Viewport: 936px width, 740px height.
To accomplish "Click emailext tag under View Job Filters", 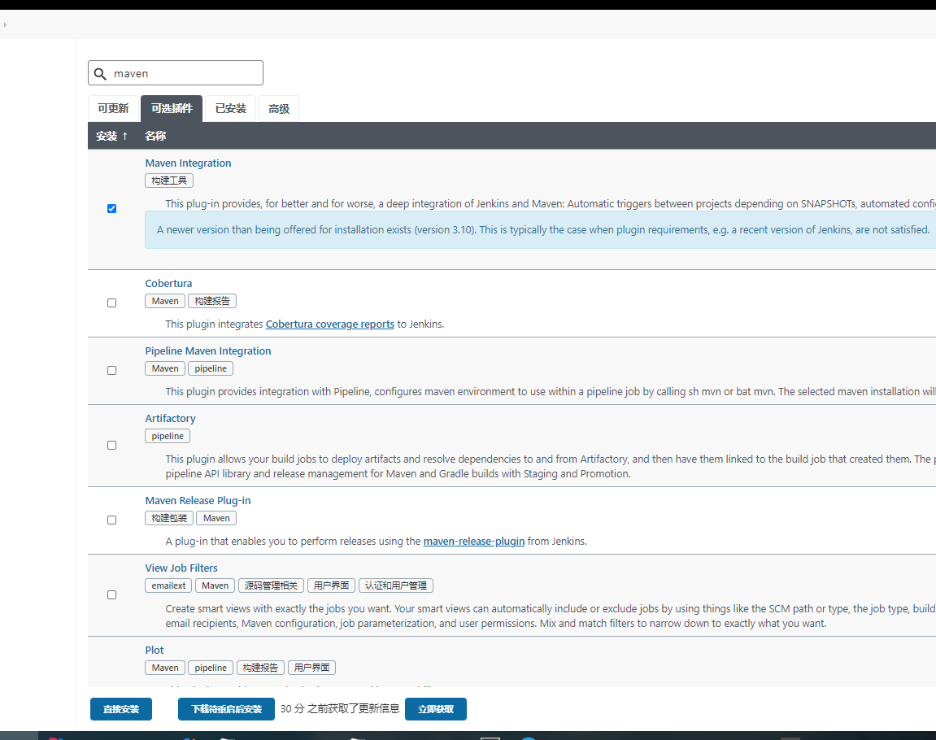I will pyautogui.click(x=168, y=585).
